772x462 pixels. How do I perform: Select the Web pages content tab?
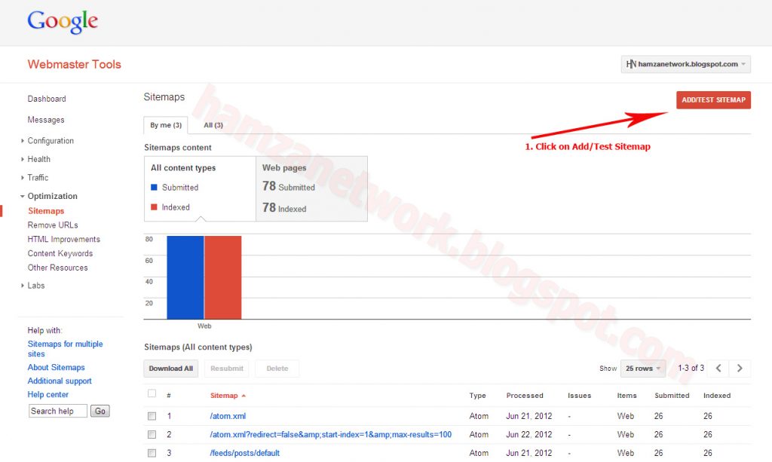(311, 189)
